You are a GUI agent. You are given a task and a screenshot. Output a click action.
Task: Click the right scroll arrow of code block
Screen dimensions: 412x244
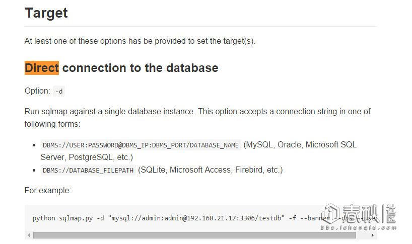[x=373, y=235]
